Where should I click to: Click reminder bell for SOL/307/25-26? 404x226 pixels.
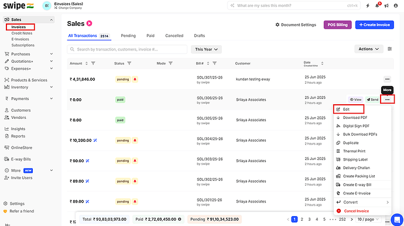click(x=135, y=80)
